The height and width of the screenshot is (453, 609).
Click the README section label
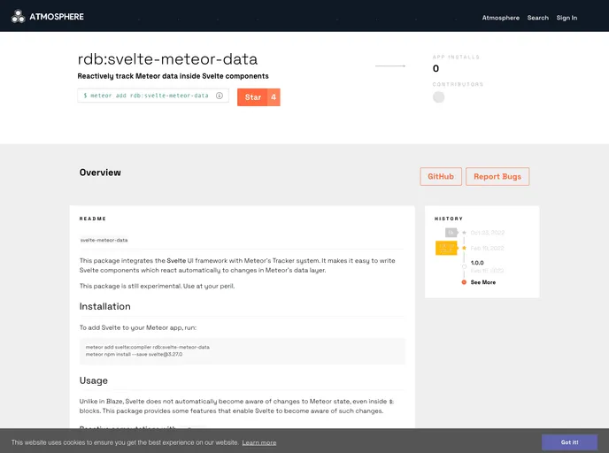pos(92,219)
